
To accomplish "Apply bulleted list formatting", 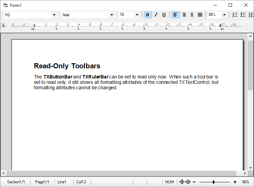I will pos(243,15).
